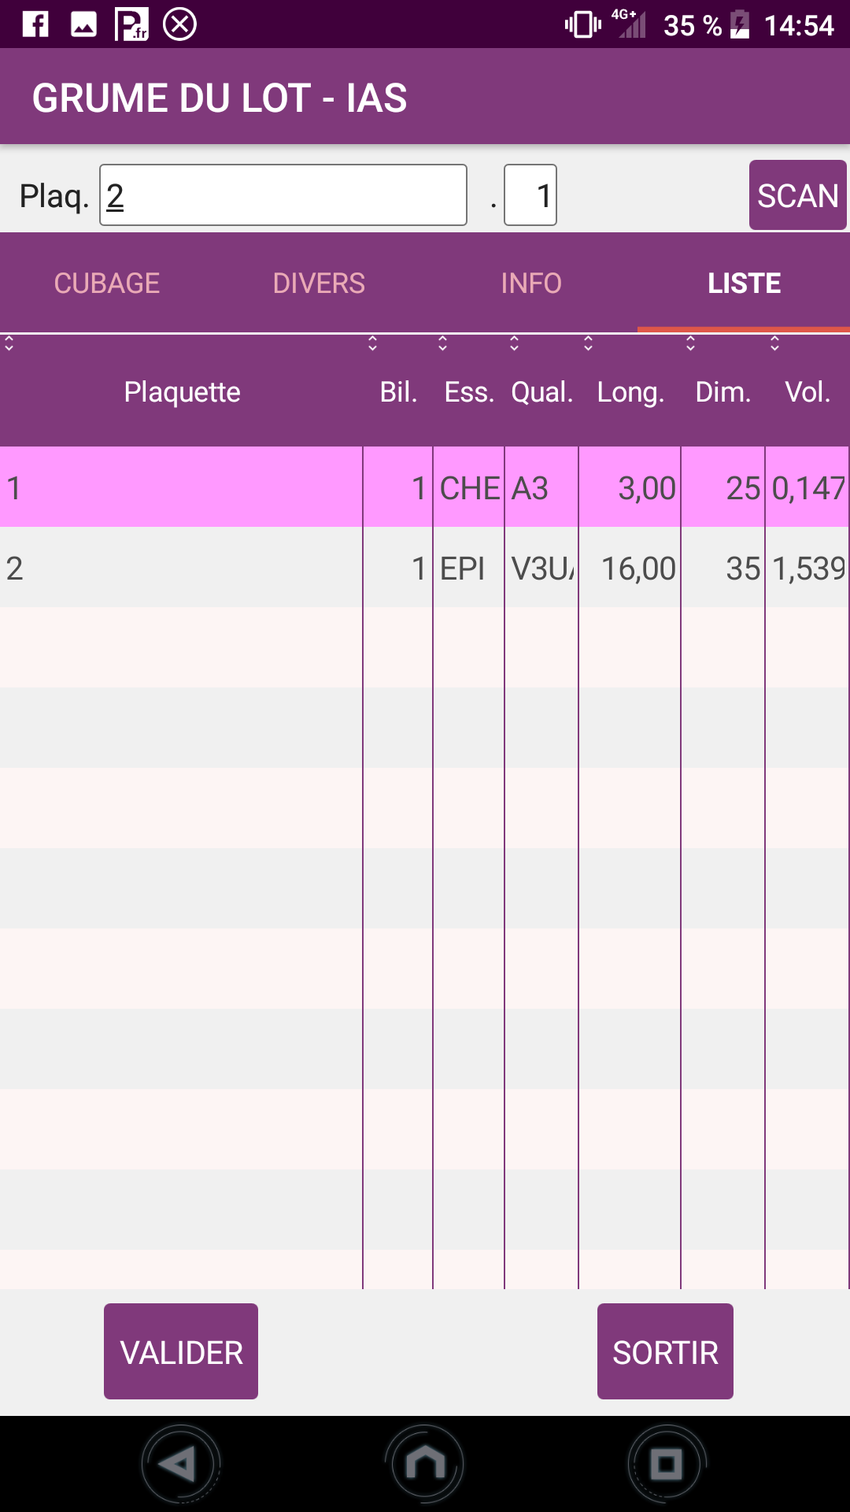Tap the circled X notification icon
Screen dimensions: 850x1512
[x=179, y=24]
